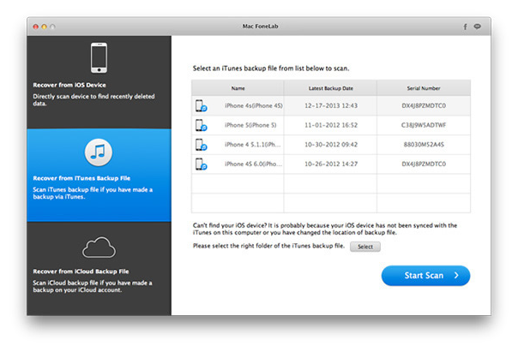Open the feedback chat bubble icon
The image size is (518, 352).
477,27
